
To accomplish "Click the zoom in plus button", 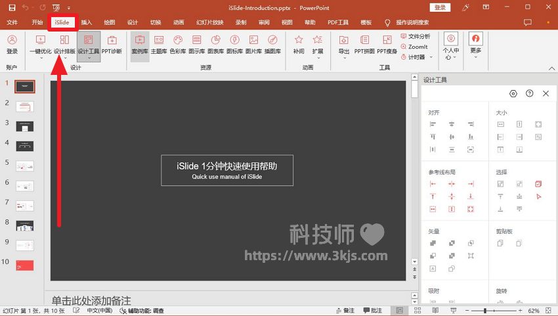I will 521,311.
